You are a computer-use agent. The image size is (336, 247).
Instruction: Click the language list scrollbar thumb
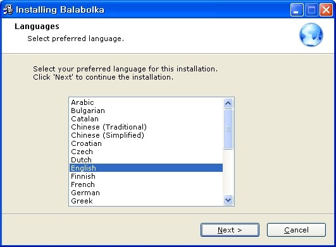click(228, 129)
